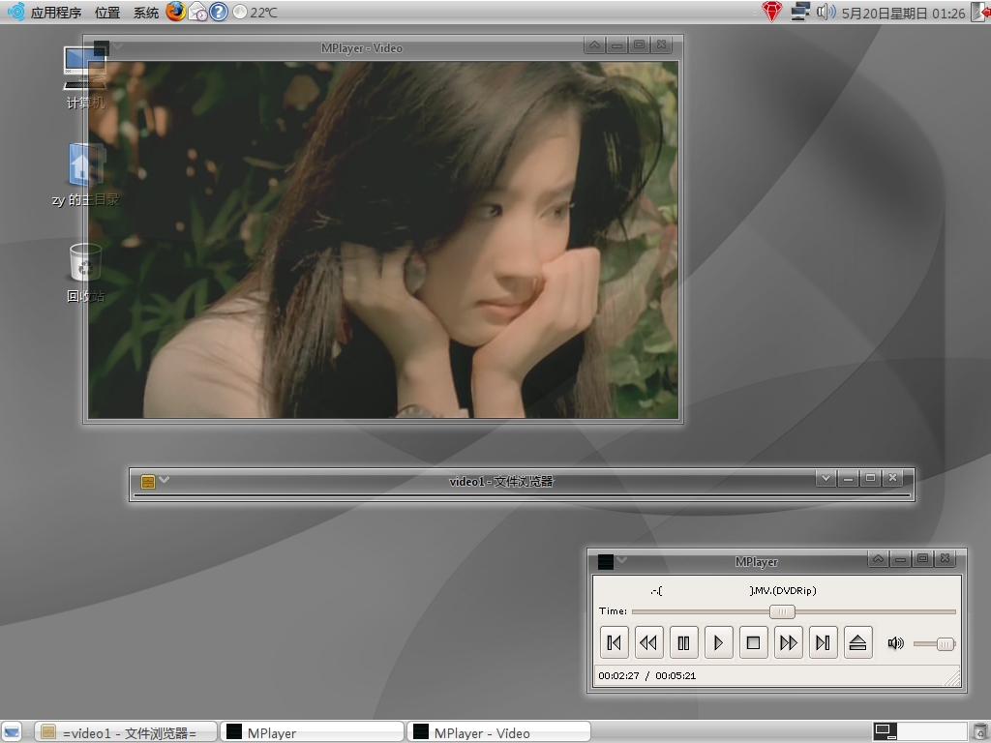Viewport: 991px width, 743px height.
Task: Click the panel volume speaker icon
Action: (826, 12)
